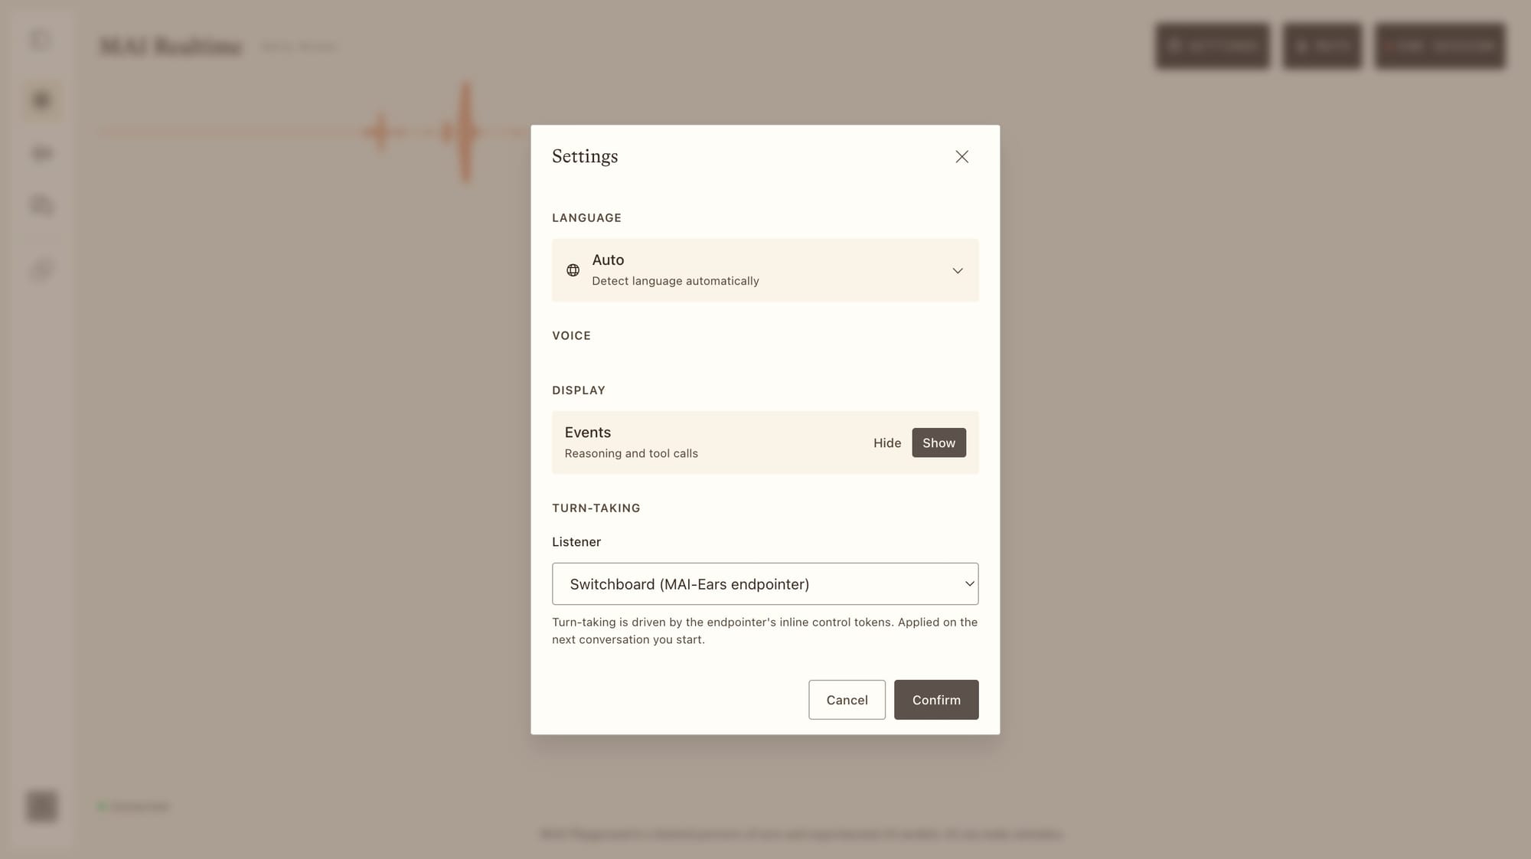The width and height of the screenshot is (1531, 859).
Task: Open the Auto language selector
Action: coord(765,270)
